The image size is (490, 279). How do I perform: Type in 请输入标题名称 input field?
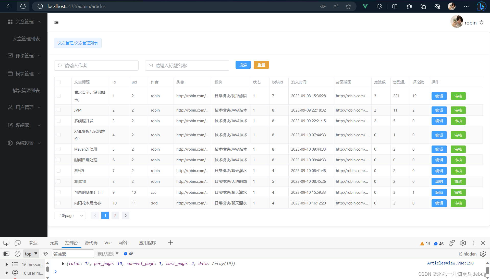[187, 65]
